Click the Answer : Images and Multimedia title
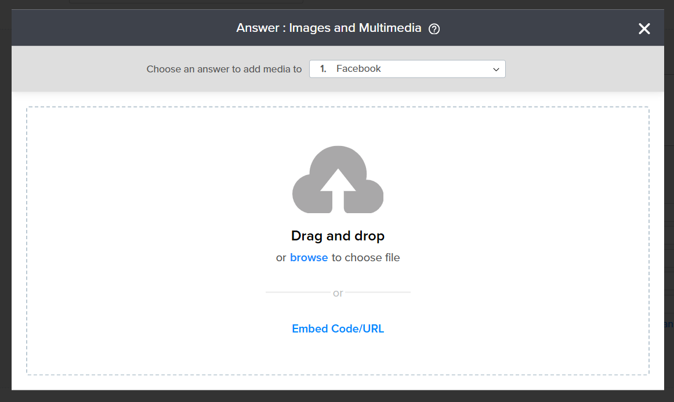The width and height of the screenshot is (674, 402). coord(328,28)
